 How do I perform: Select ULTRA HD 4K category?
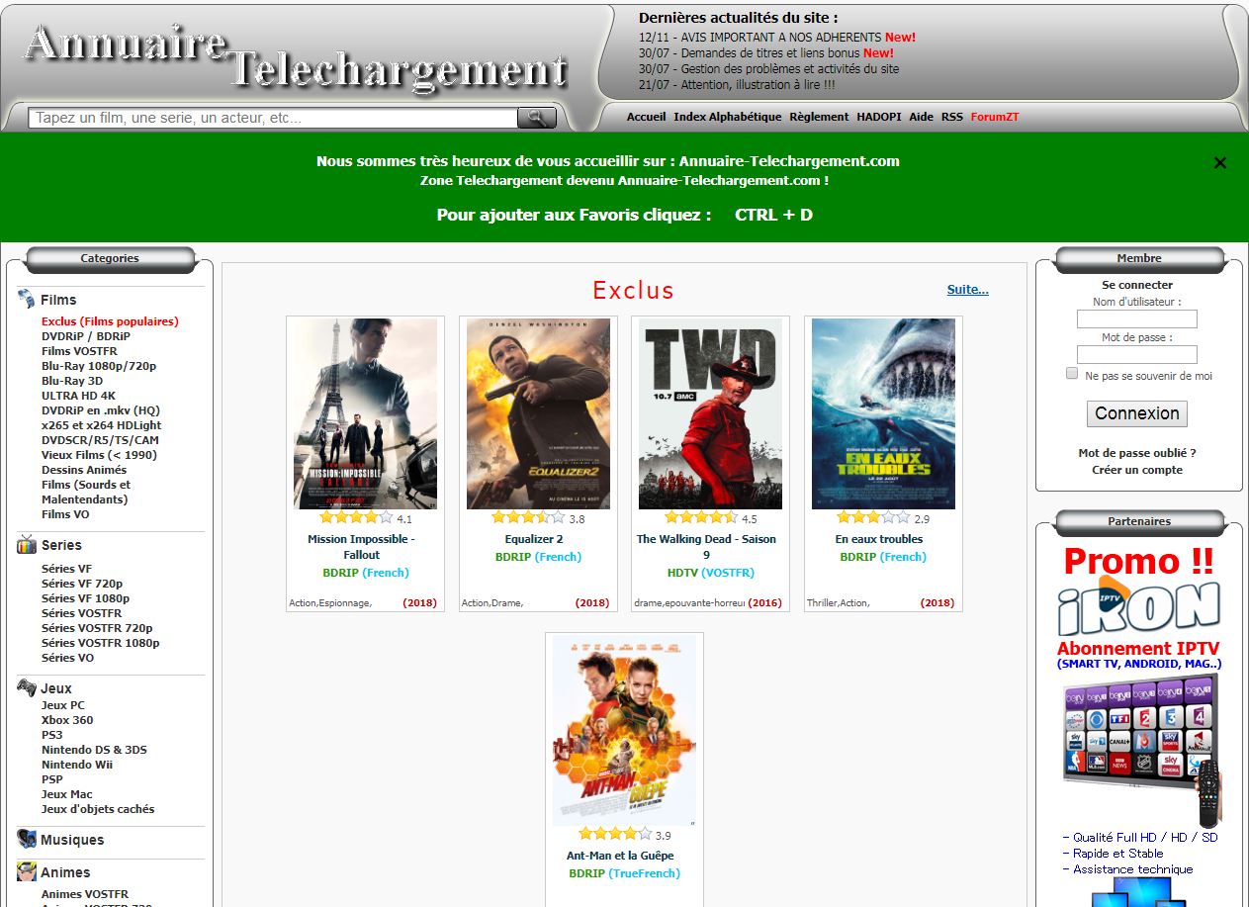(x=78, y=396)
